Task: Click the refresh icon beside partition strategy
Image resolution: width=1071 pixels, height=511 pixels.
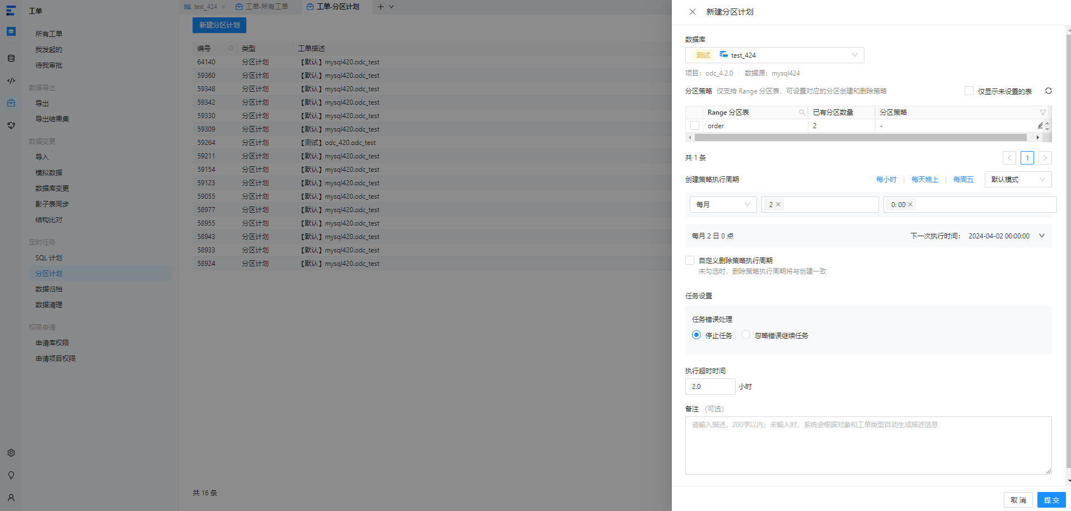Action: click(1048, 91)
